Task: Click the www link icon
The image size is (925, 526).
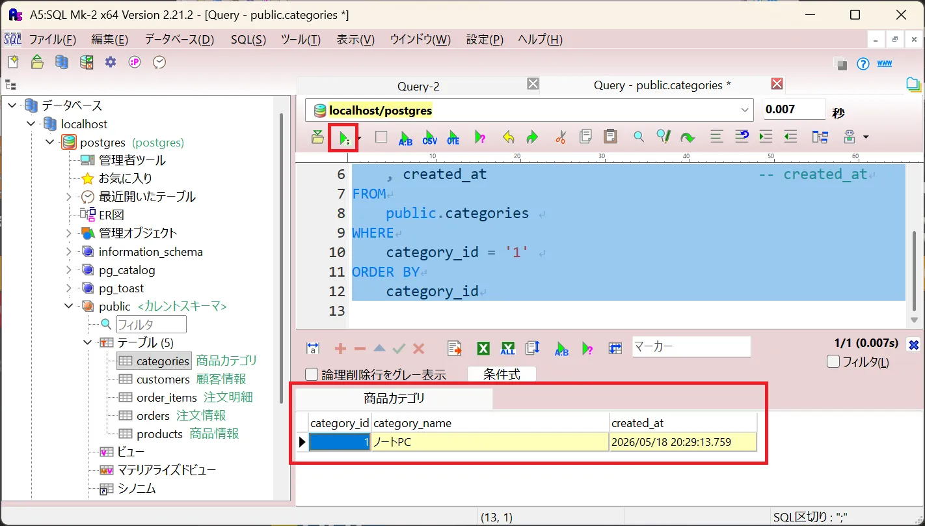Action: tap(885, 63)
